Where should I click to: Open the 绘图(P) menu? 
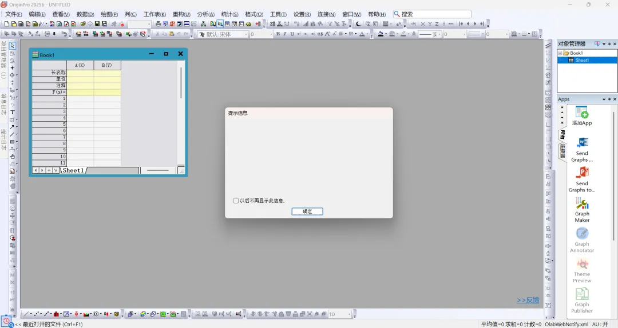[x=109, y=14]
